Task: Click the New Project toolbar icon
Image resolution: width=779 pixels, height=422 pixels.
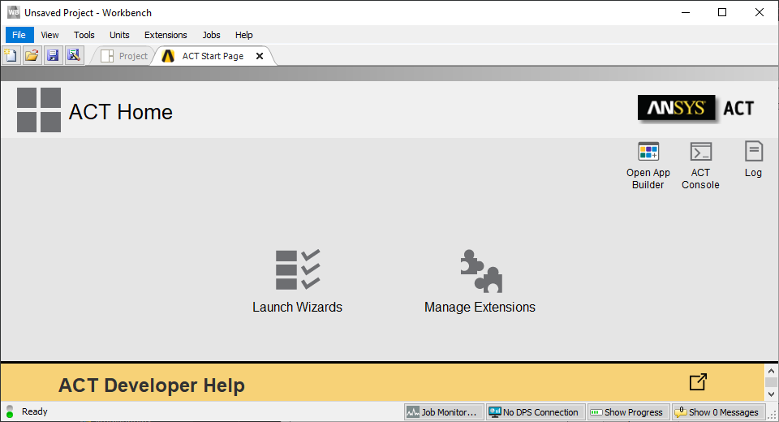Action: point(11,55)
